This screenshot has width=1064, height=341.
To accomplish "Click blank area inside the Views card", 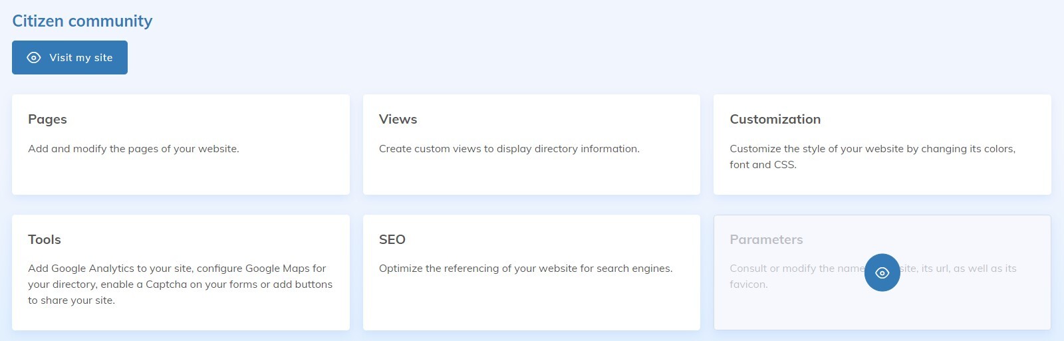I will point(532,176).
